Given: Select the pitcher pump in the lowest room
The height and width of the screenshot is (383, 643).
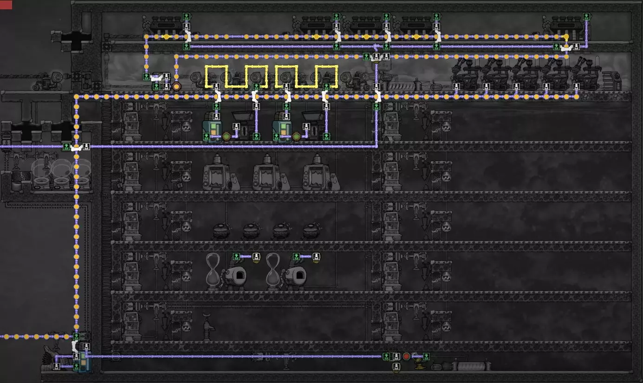Looking at the screenshot, I should pyautogui.click(x=208, y=326).
